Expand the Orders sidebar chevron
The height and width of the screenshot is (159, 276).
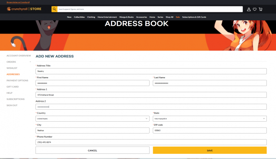pos(30,62)
